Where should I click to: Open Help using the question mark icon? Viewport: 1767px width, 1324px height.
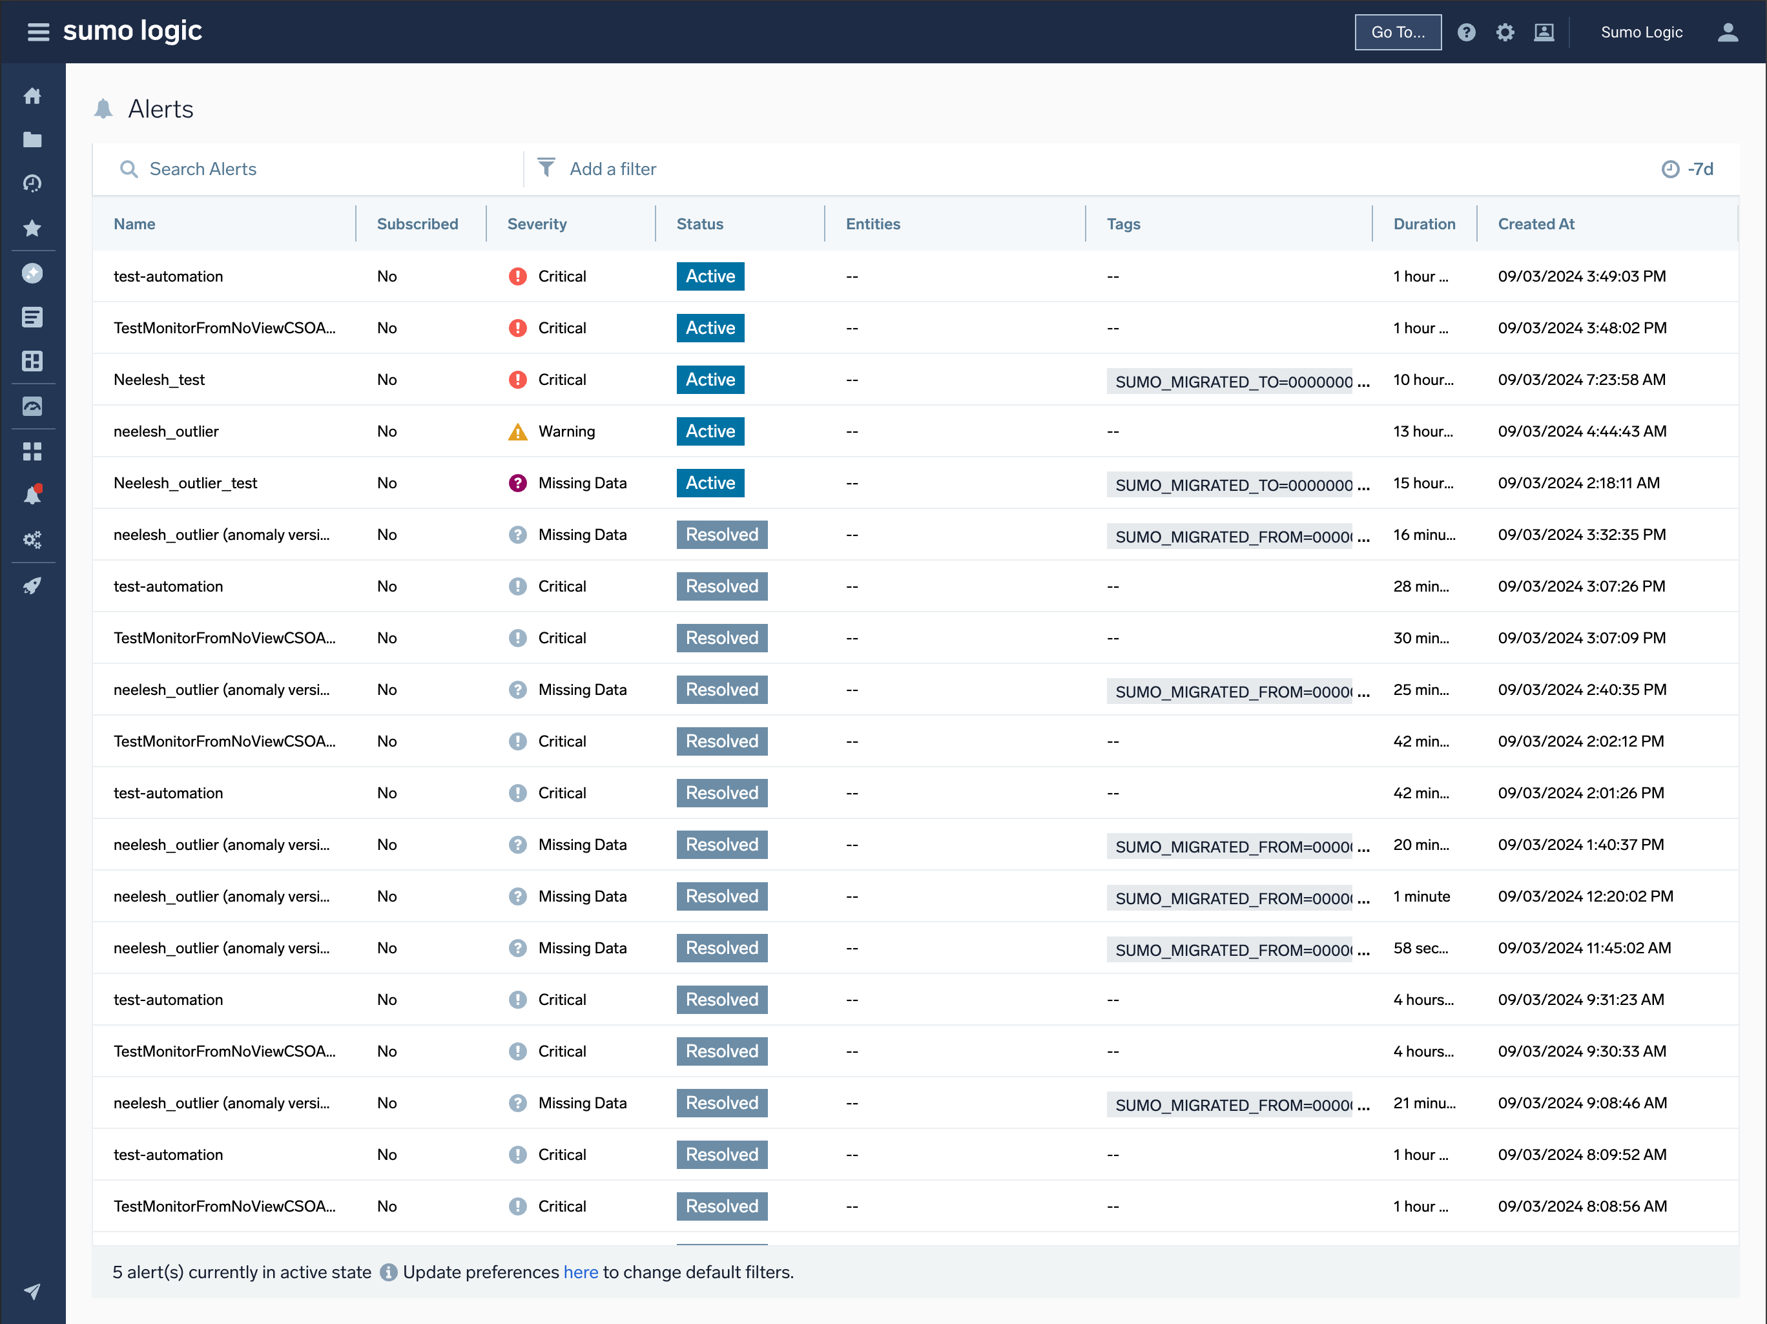(1467, 32)
